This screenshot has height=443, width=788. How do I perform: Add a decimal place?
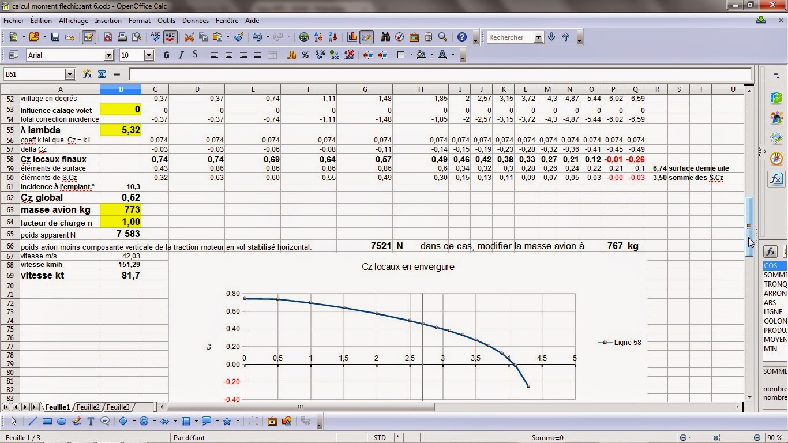[x=335, y=55]
